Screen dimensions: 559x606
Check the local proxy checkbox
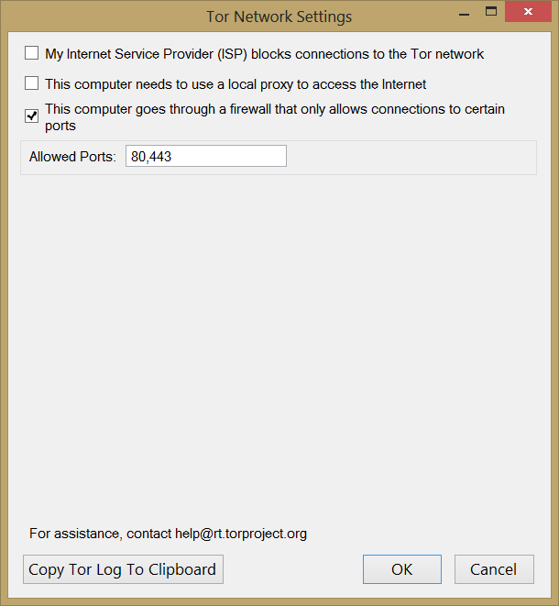coord(32,83)
